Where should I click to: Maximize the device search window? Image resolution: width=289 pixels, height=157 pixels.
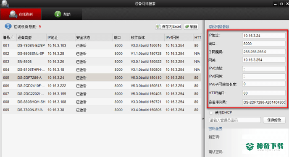pos(281,4)
